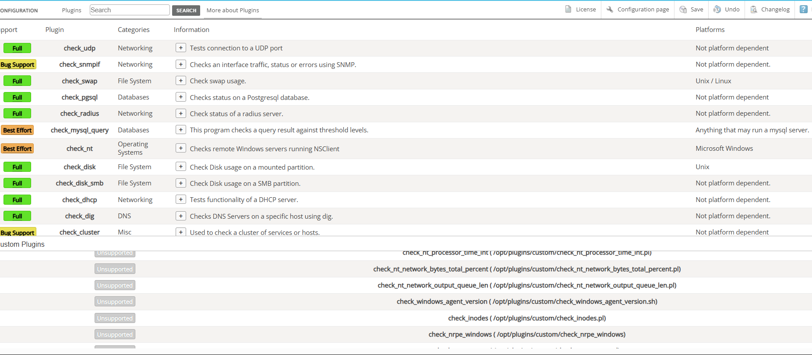Expand check_dhcp plugin details
The image size is (812, 355).
[x=180, y=200]
